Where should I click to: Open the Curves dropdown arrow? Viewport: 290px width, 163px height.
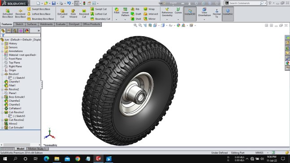tap(178, 19)
